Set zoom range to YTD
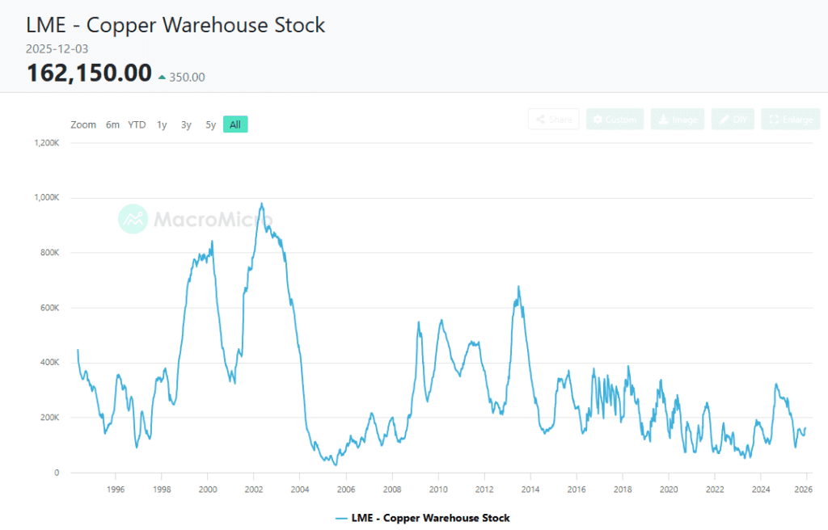 coord(137,124)
